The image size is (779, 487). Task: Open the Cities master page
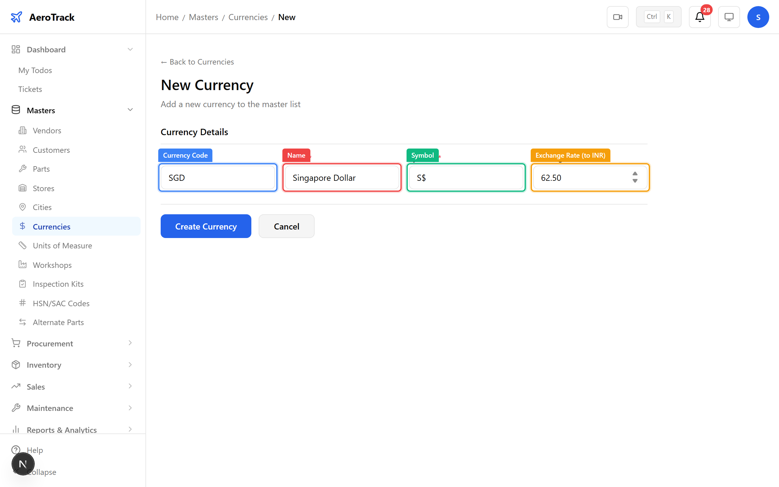click(x=42, y=207)
